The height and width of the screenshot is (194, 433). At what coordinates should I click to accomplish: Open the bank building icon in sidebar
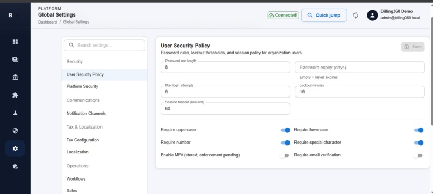[15, 77]
